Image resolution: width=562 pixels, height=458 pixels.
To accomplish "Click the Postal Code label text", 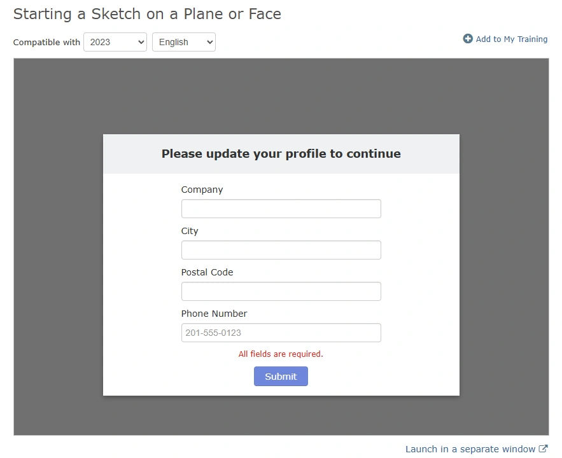I will [207, 272].
